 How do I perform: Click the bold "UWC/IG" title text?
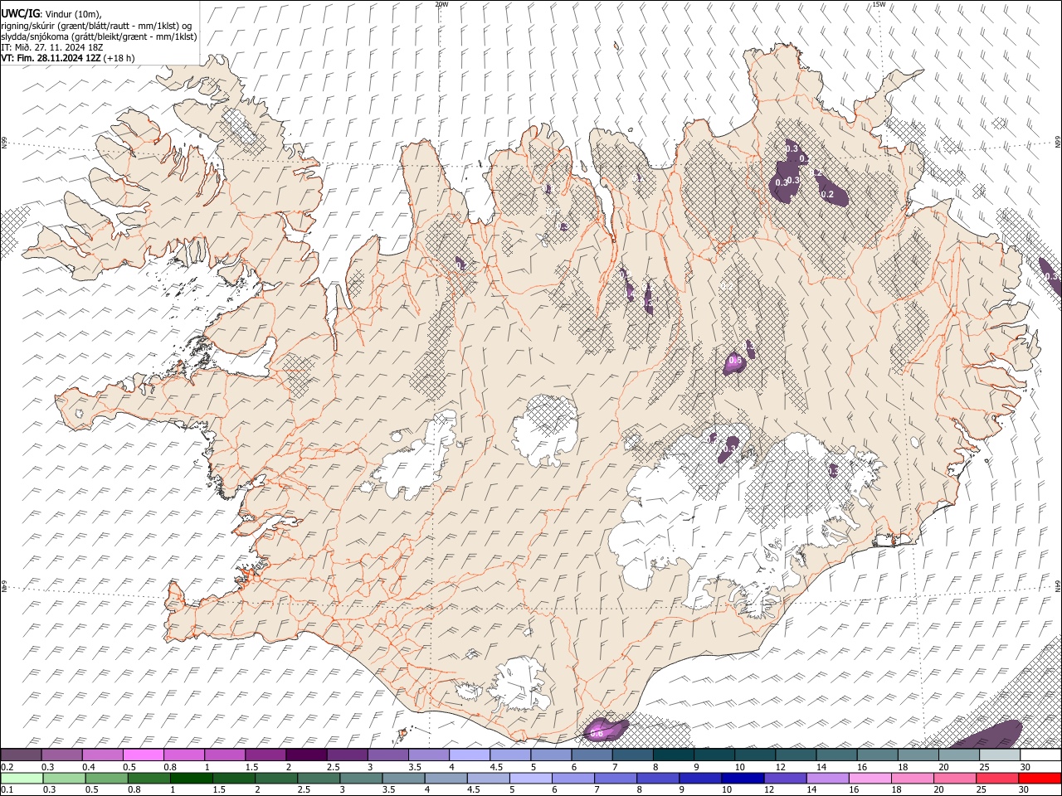pyautogui.click(x=20, y=14)
